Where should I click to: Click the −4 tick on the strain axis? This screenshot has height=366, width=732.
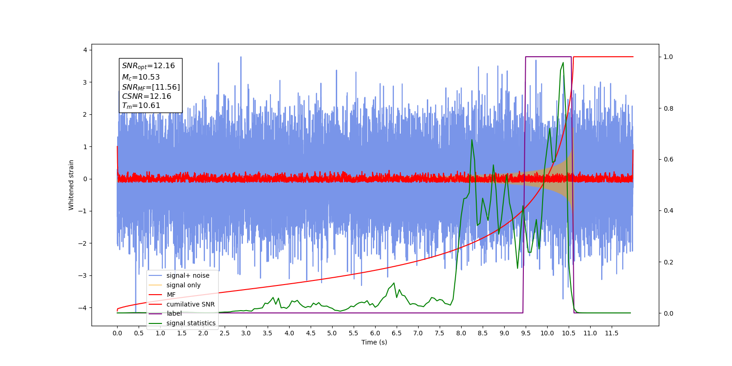point(82,308)
